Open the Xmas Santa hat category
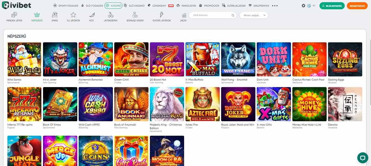371x166 pixels. click(x=55, y=17)
